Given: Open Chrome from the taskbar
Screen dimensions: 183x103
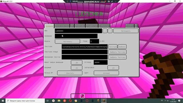Looking at the screenshot, I should [x=76, y=101].
